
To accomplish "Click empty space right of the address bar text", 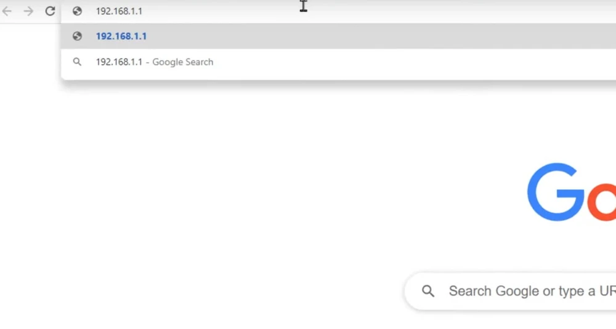I will pyautogui.click(x=431, y=11).
